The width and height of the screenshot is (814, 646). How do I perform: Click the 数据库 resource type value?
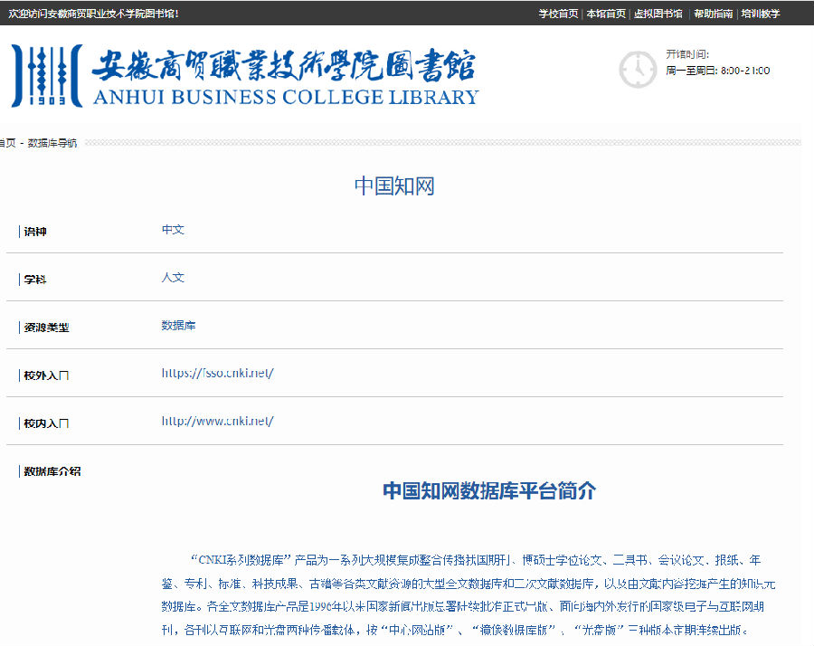(x=178, y=326)
